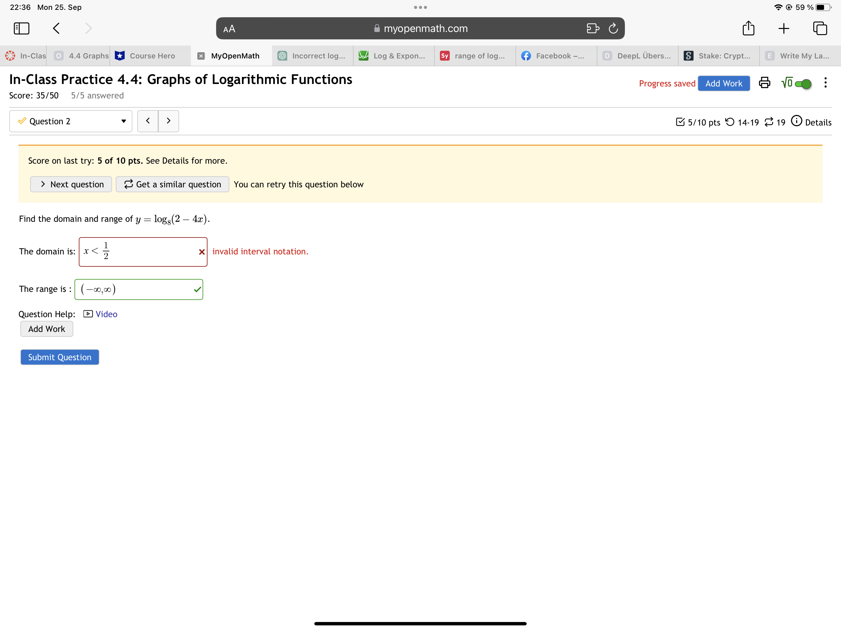Click the print version printer icon

point(764,83)
